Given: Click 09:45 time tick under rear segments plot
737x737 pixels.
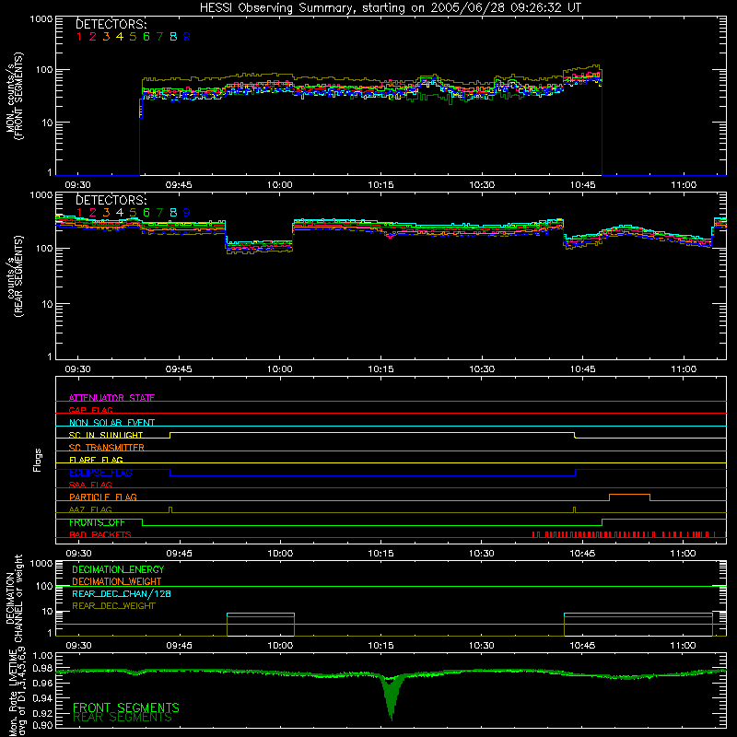Looking at the screenshot, I should tap(179, 369).
